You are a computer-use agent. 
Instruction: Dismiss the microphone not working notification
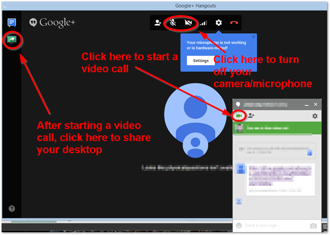[253, 36]
